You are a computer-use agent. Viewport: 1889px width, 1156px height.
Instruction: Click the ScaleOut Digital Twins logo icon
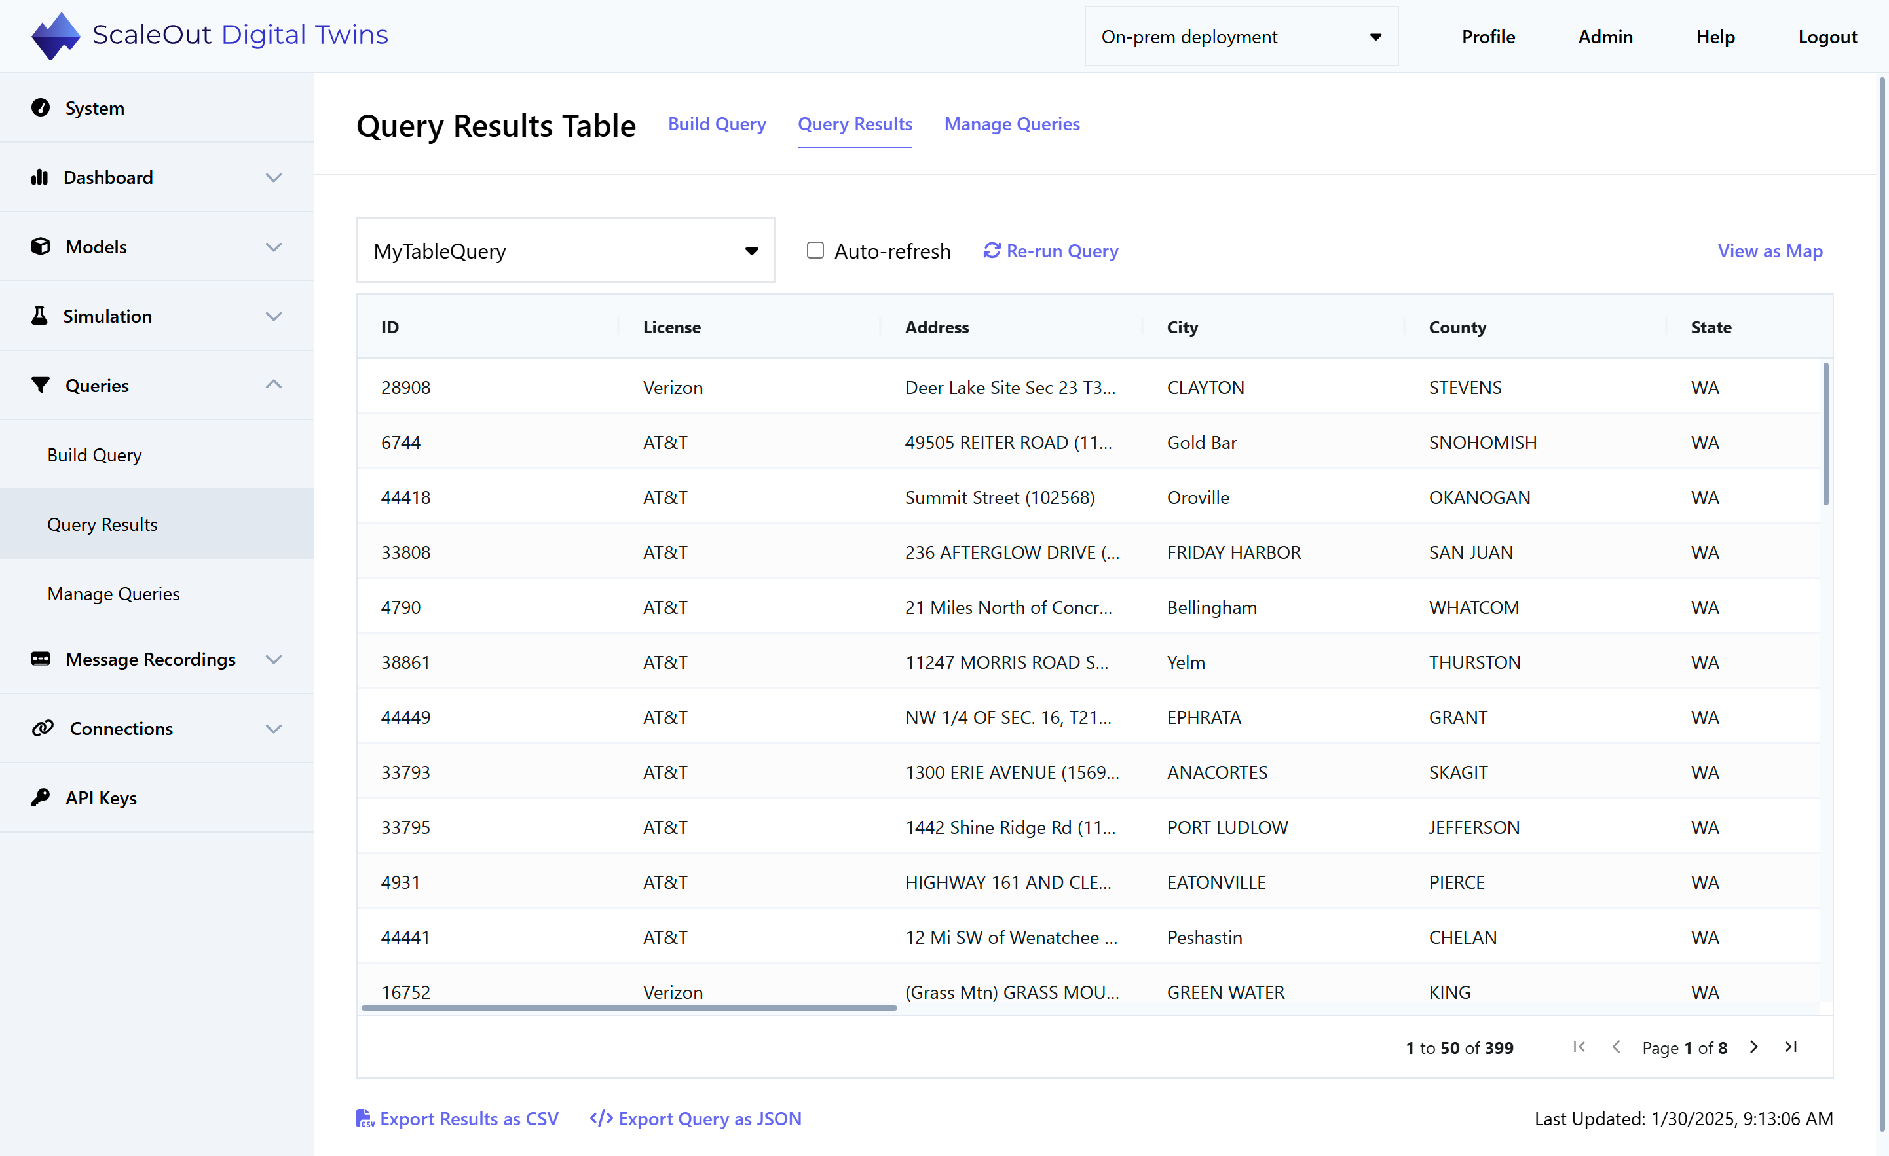tap(55, 36)
